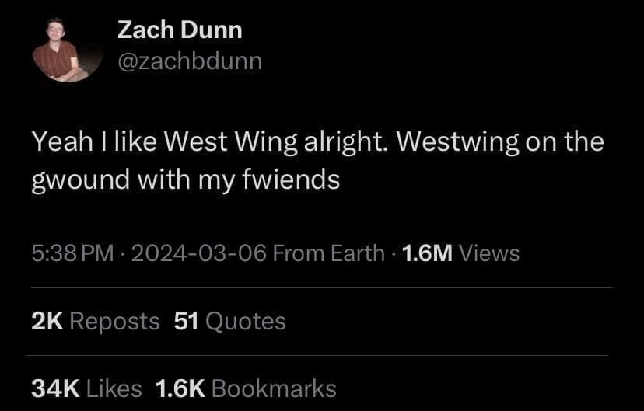Click the From Earth location text
Image resolution: width=644 pixels, height=411 pixels.
coord(328,253)
